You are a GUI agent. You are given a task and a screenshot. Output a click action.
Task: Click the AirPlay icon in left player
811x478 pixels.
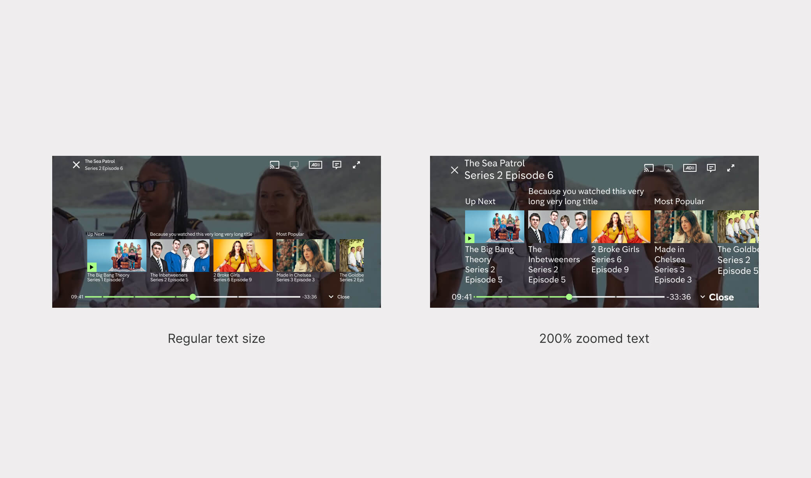point(294,165)
